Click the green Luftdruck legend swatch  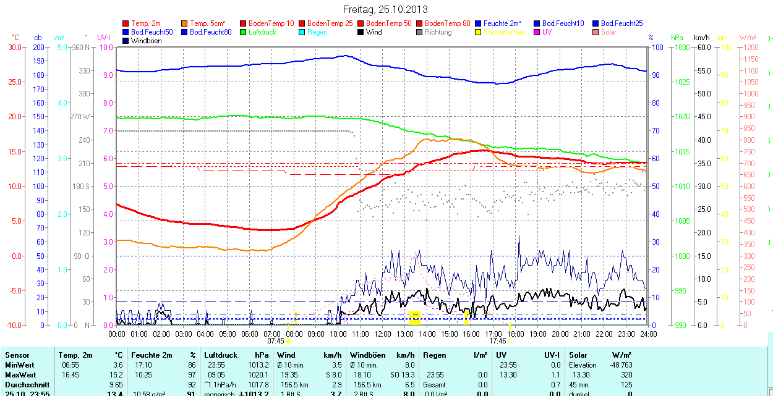244,32
